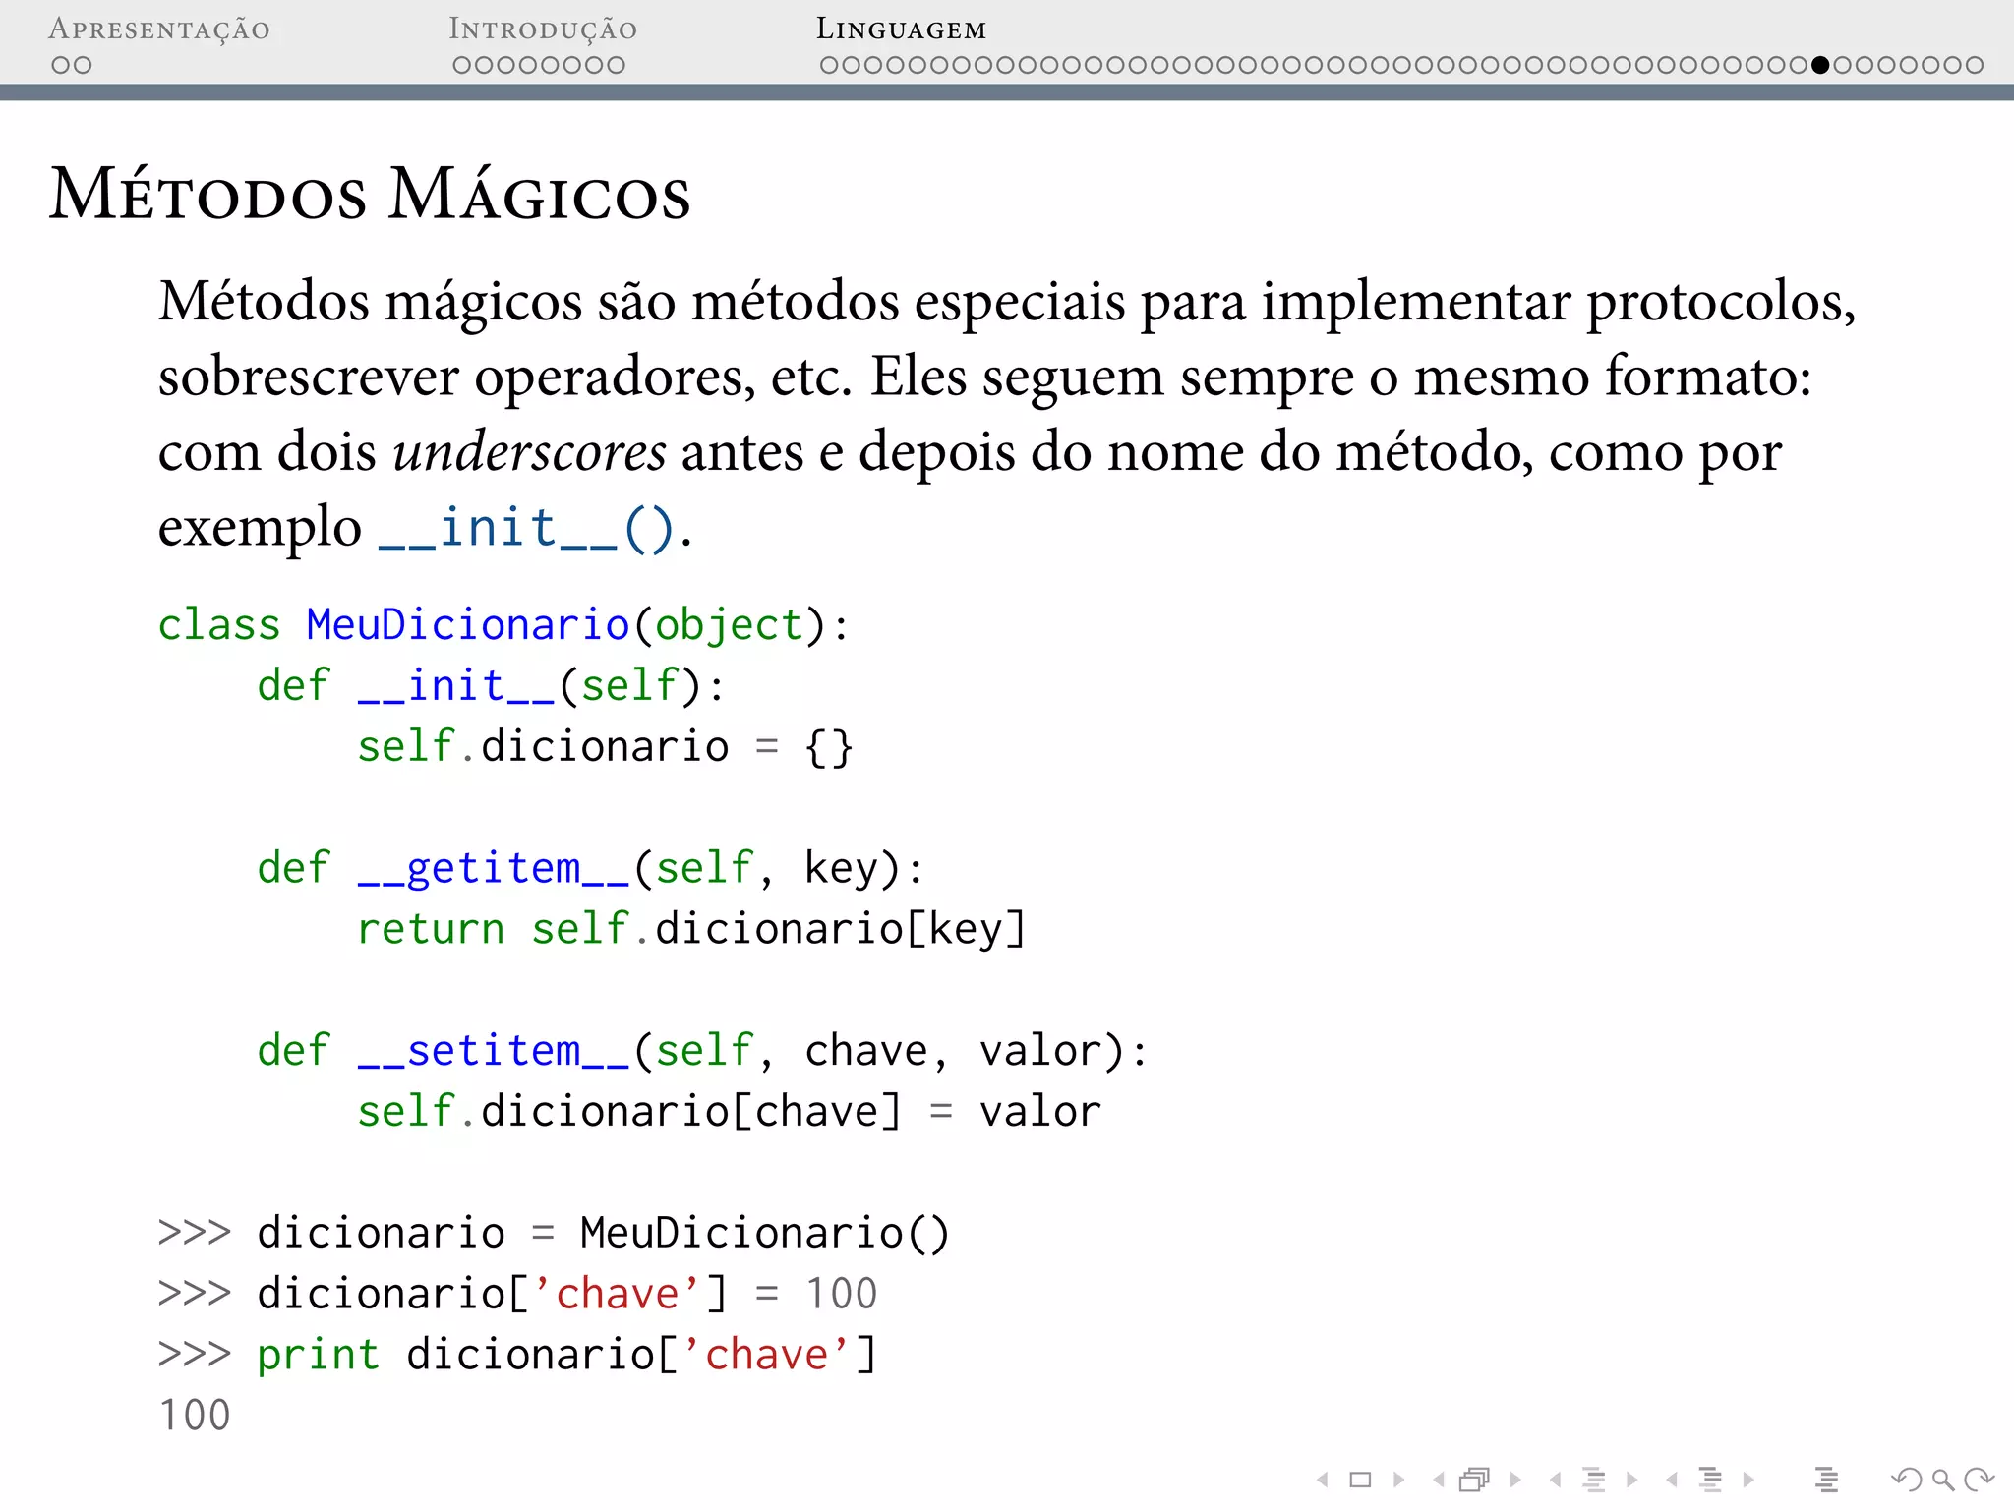This screenshot has height=1510, width=2014.
Task: Go to previous subsection arrow
Action: click(x=1555, y=1480)
